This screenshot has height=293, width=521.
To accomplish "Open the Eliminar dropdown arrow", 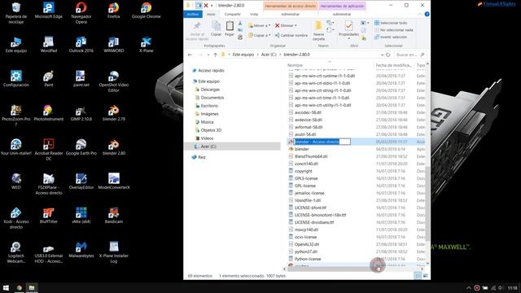I will [x=296, y=25].
